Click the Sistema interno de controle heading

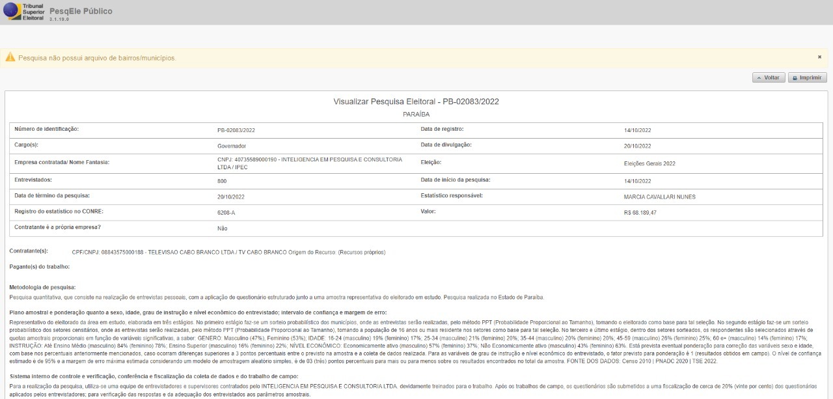click(x=154, y=376)
